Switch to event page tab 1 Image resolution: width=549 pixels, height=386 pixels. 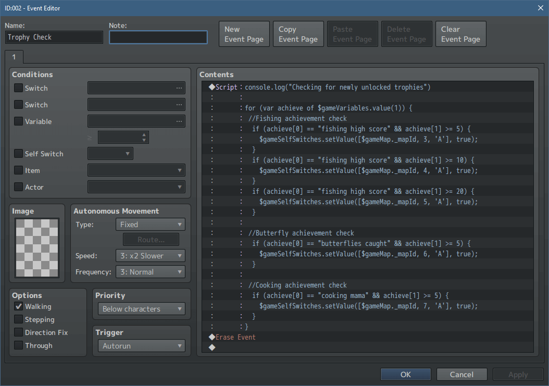14,57
